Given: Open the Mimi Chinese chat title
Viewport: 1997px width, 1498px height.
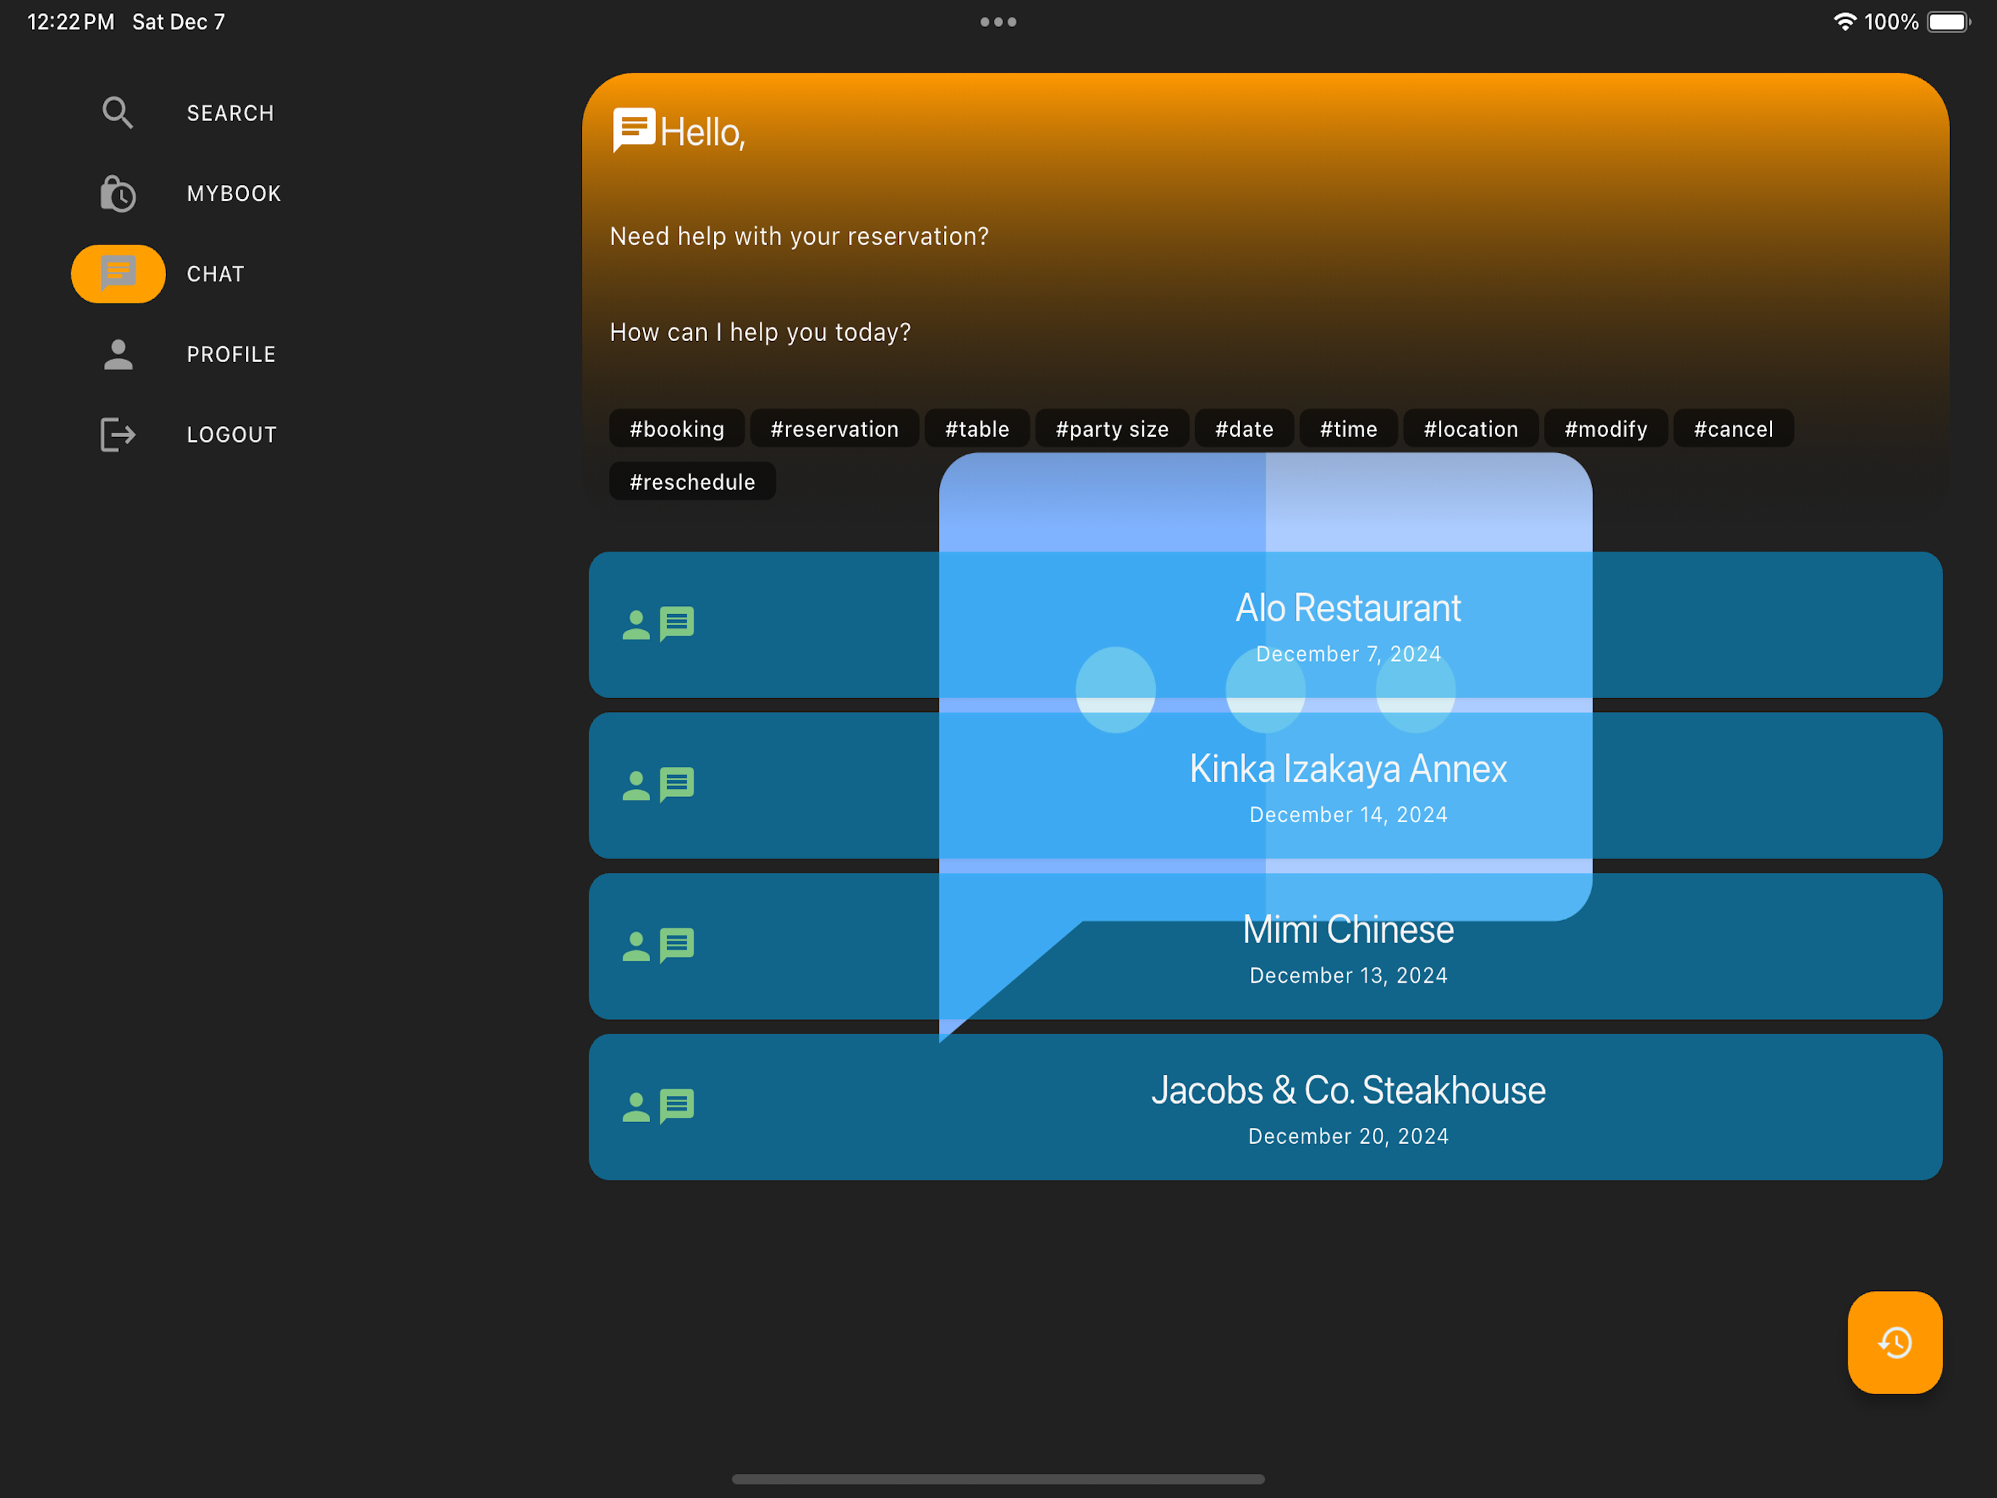Looking at the screenshot, I should click(1348, 930).
